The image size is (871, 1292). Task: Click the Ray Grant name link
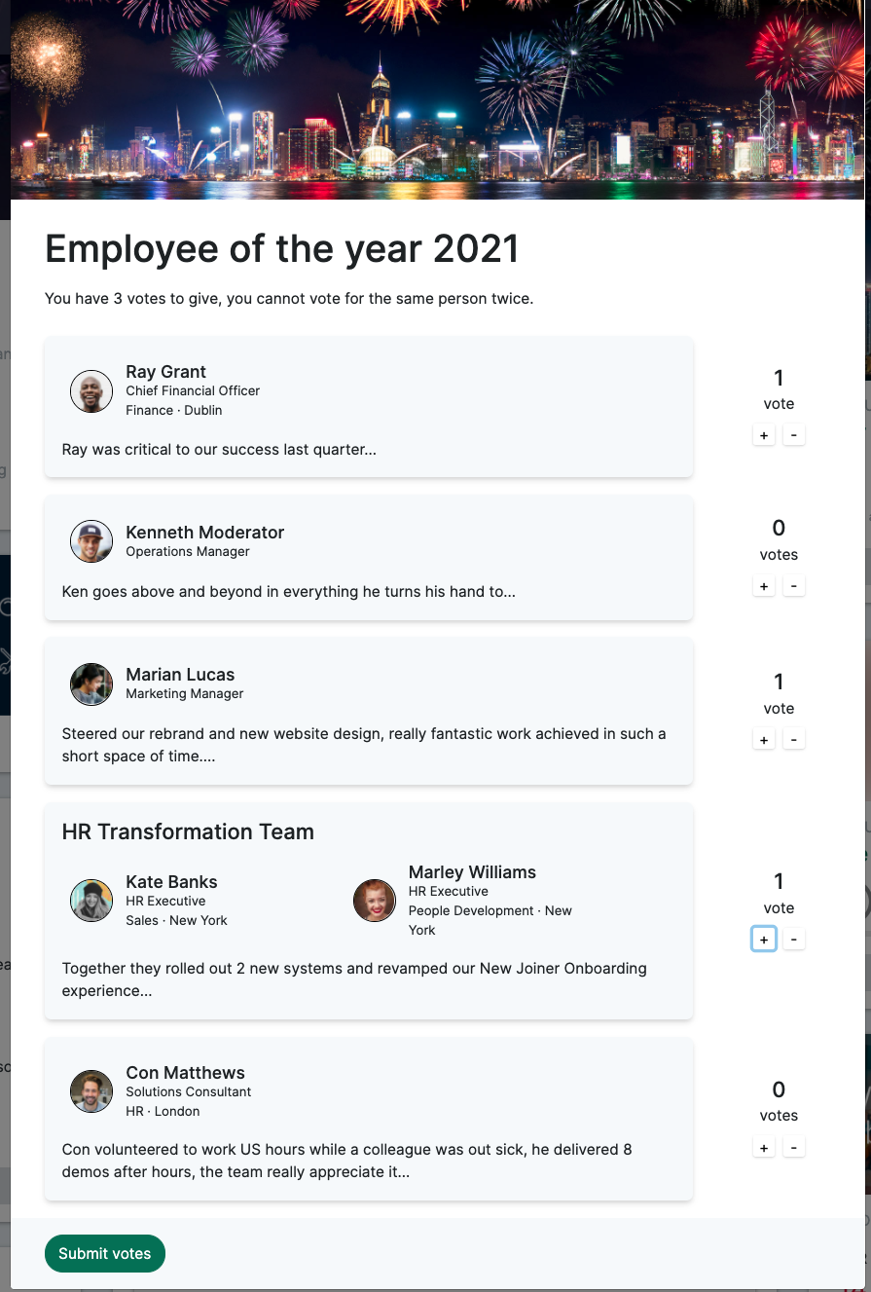point(166,372)
